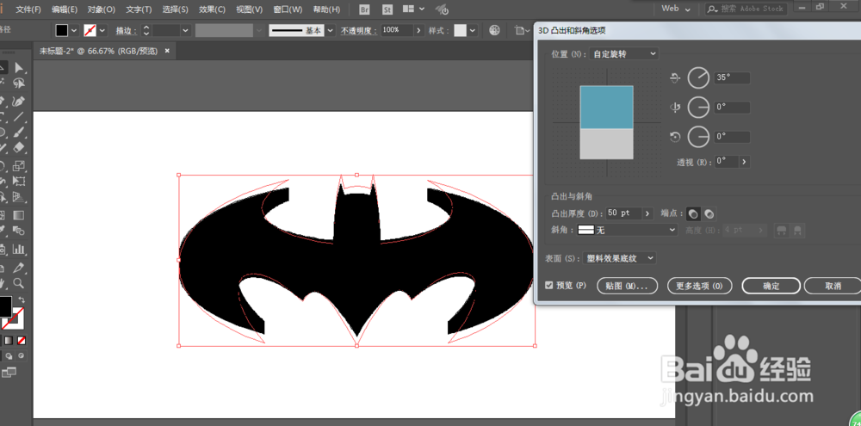Expand the 透视 perspective slider arrow
Image resolution: width=861 pixels, height=426 pixels.
point(744,162)
